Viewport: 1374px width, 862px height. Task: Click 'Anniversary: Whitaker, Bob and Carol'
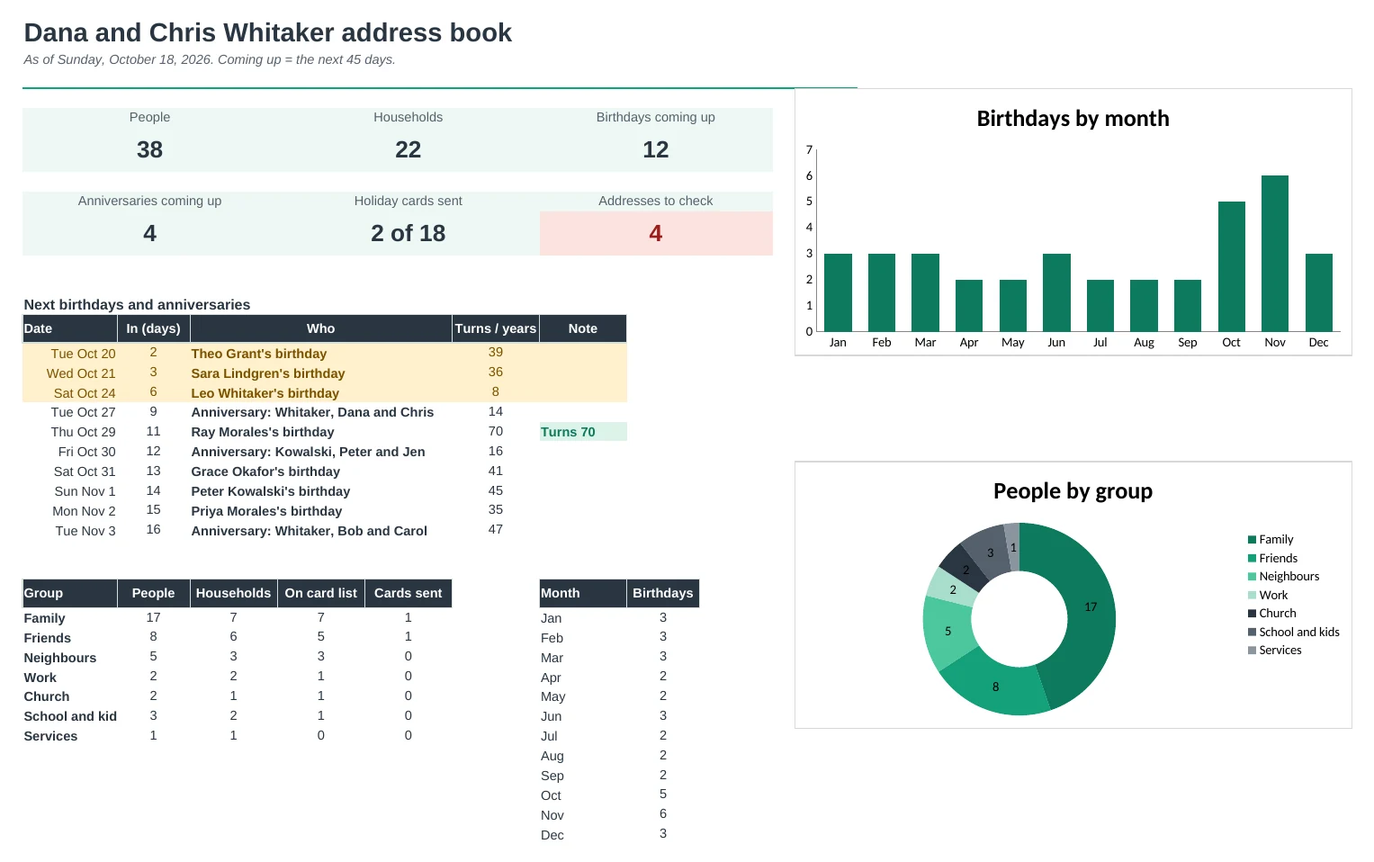tap(309, 531)
